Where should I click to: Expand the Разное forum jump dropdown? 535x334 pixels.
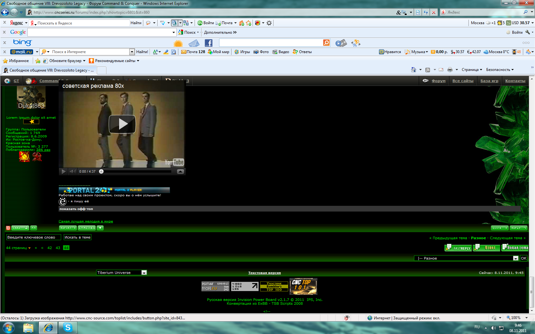point(516,258)
